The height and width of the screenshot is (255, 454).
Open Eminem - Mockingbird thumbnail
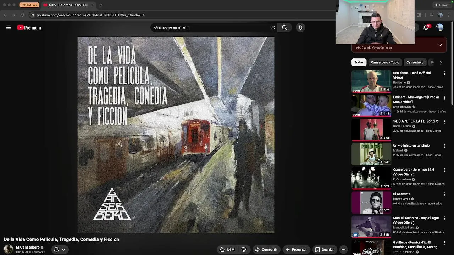coord(371,105)
